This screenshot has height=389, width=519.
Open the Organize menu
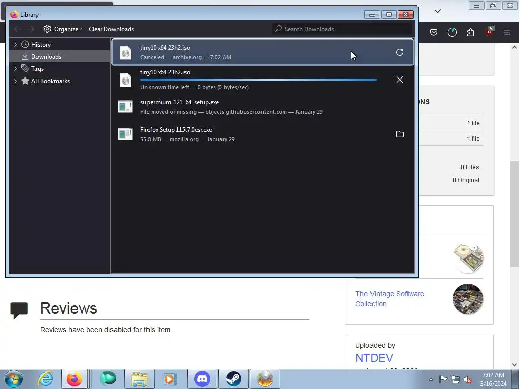(62, 29)
